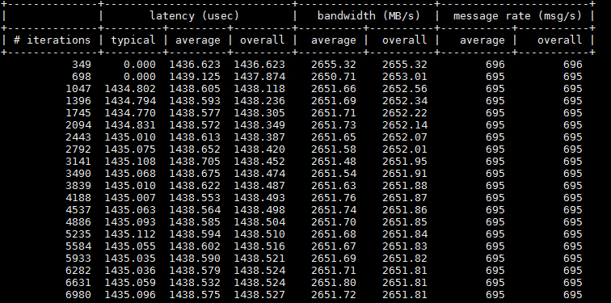This screenshot has width=611, height=303.
Task: Click overall latency 1438.349
Action: 259,125
